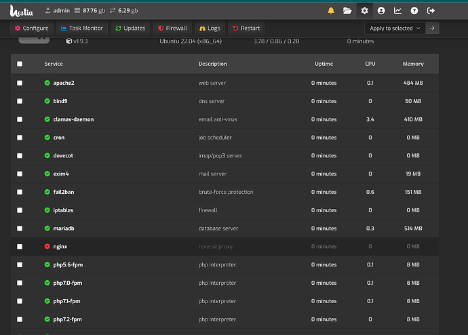The width and height of the screenshot is (468, 335).
Task: Check the dovecot service checkbox
Action: click(x=20, y=156)
